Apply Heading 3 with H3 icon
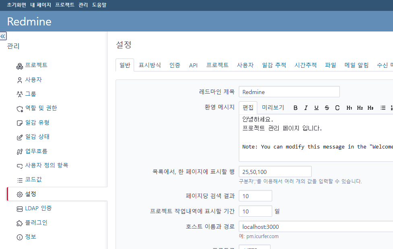The height and width of the screenshot is (249, 393). click(x=370, y=108)
